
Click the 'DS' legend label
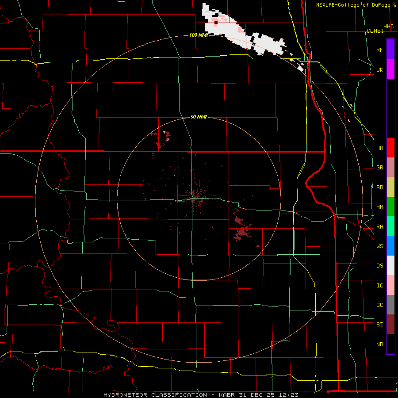(379, 266)
